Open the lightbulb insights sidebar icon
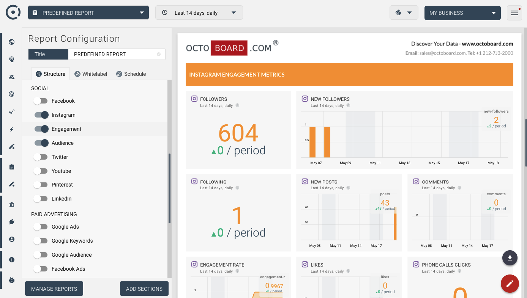Viewport: 527px width, 298px height. pyautogui.click(x=12, y=59)
